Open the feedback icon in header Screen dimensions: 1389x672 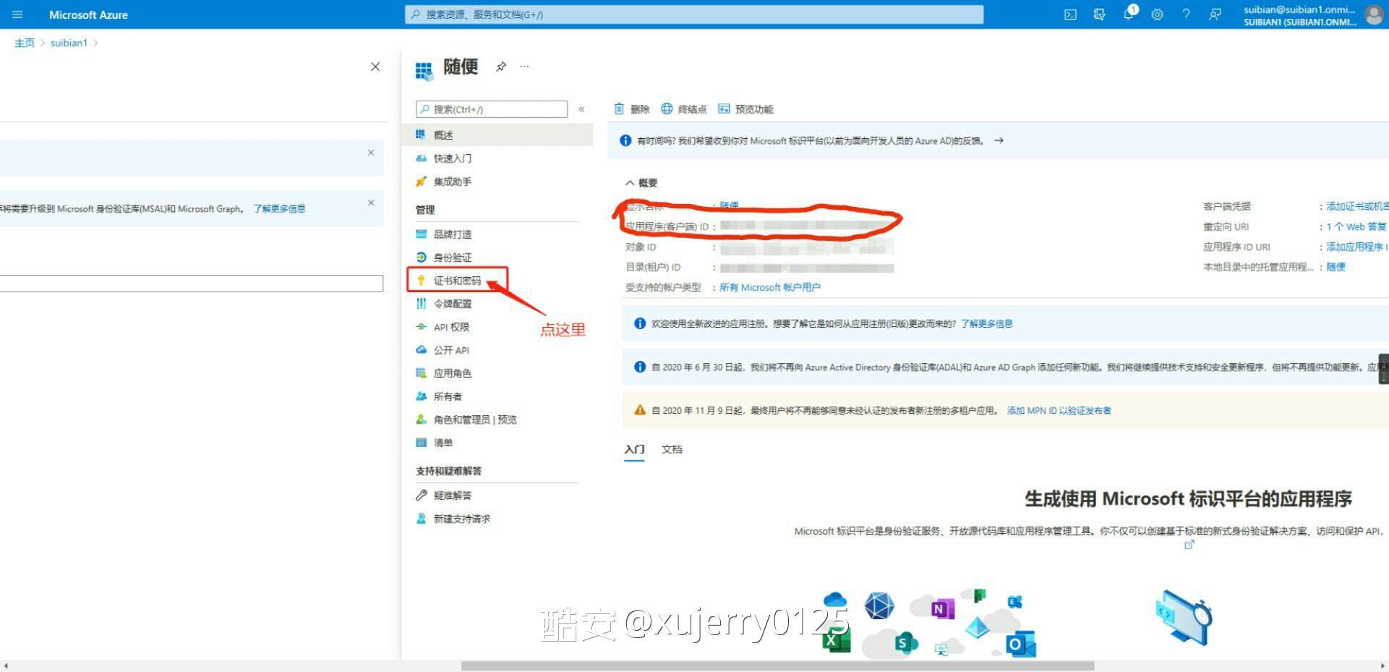click(1215, 14)
